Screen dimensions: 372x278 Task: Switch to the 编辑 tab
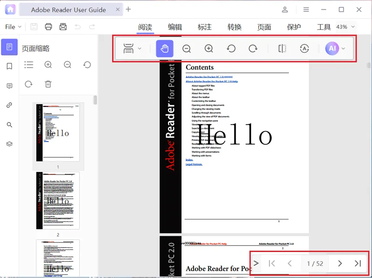coord(175,27)
